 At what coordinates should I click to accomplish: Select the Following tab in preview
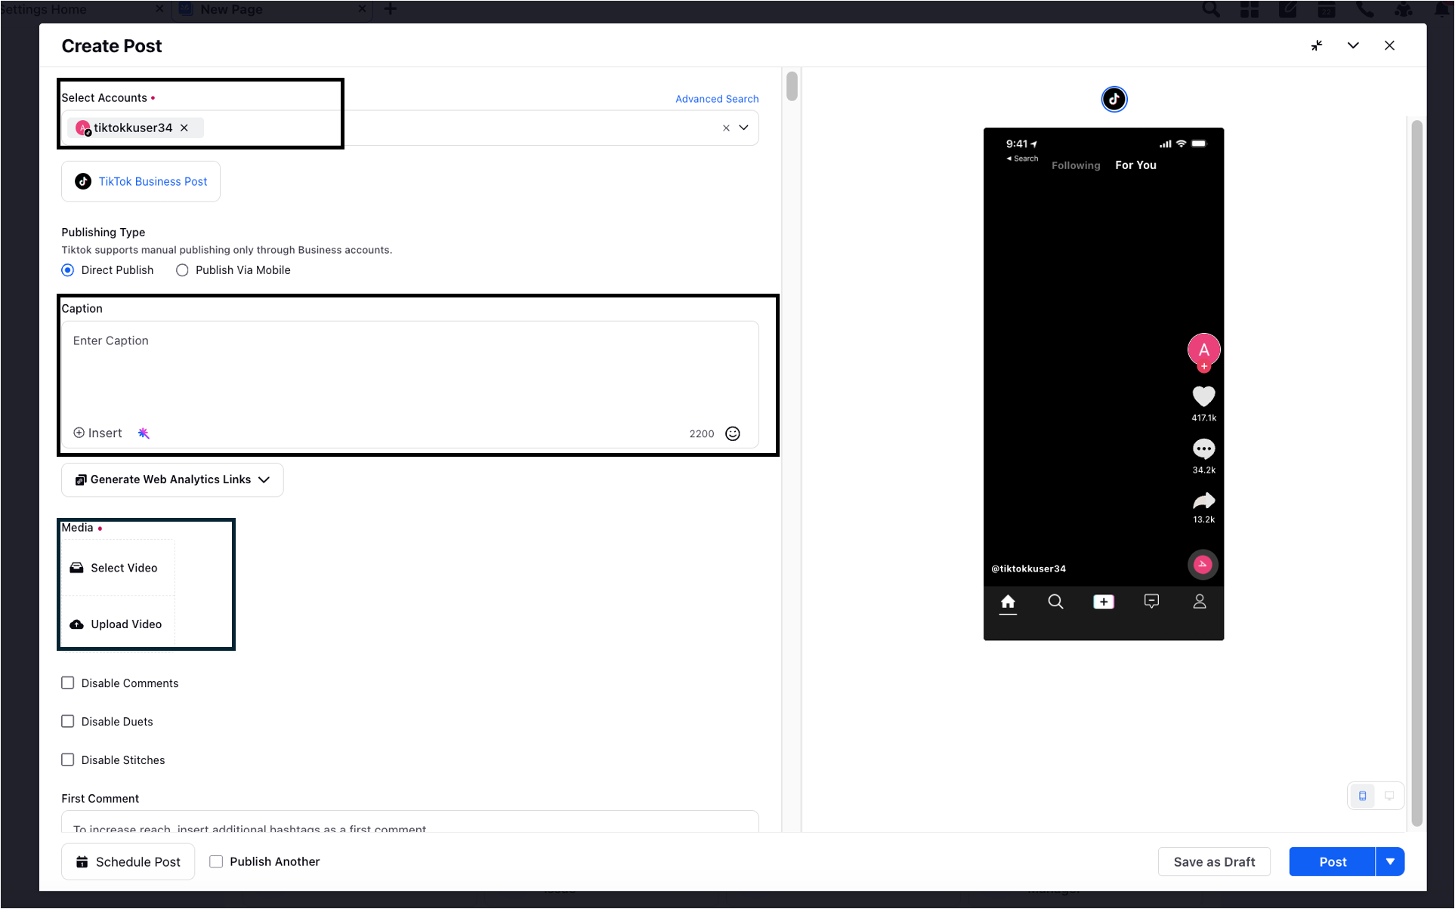tap(1076, 165)
